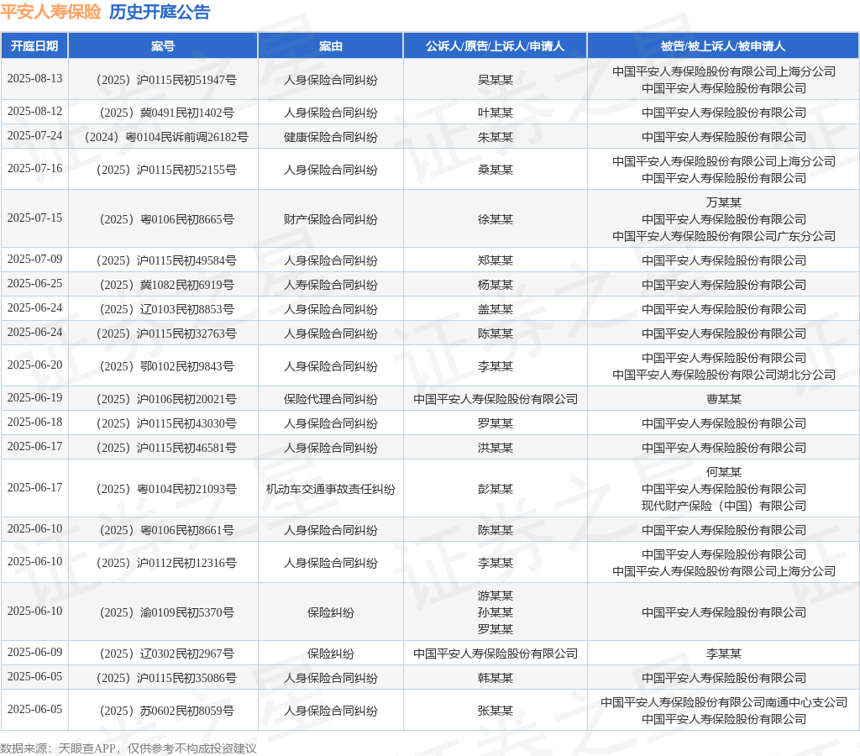Viewport: 860px width, 756px height.
Task: Click the date 2025-06-18
Action: pos(34,422)
